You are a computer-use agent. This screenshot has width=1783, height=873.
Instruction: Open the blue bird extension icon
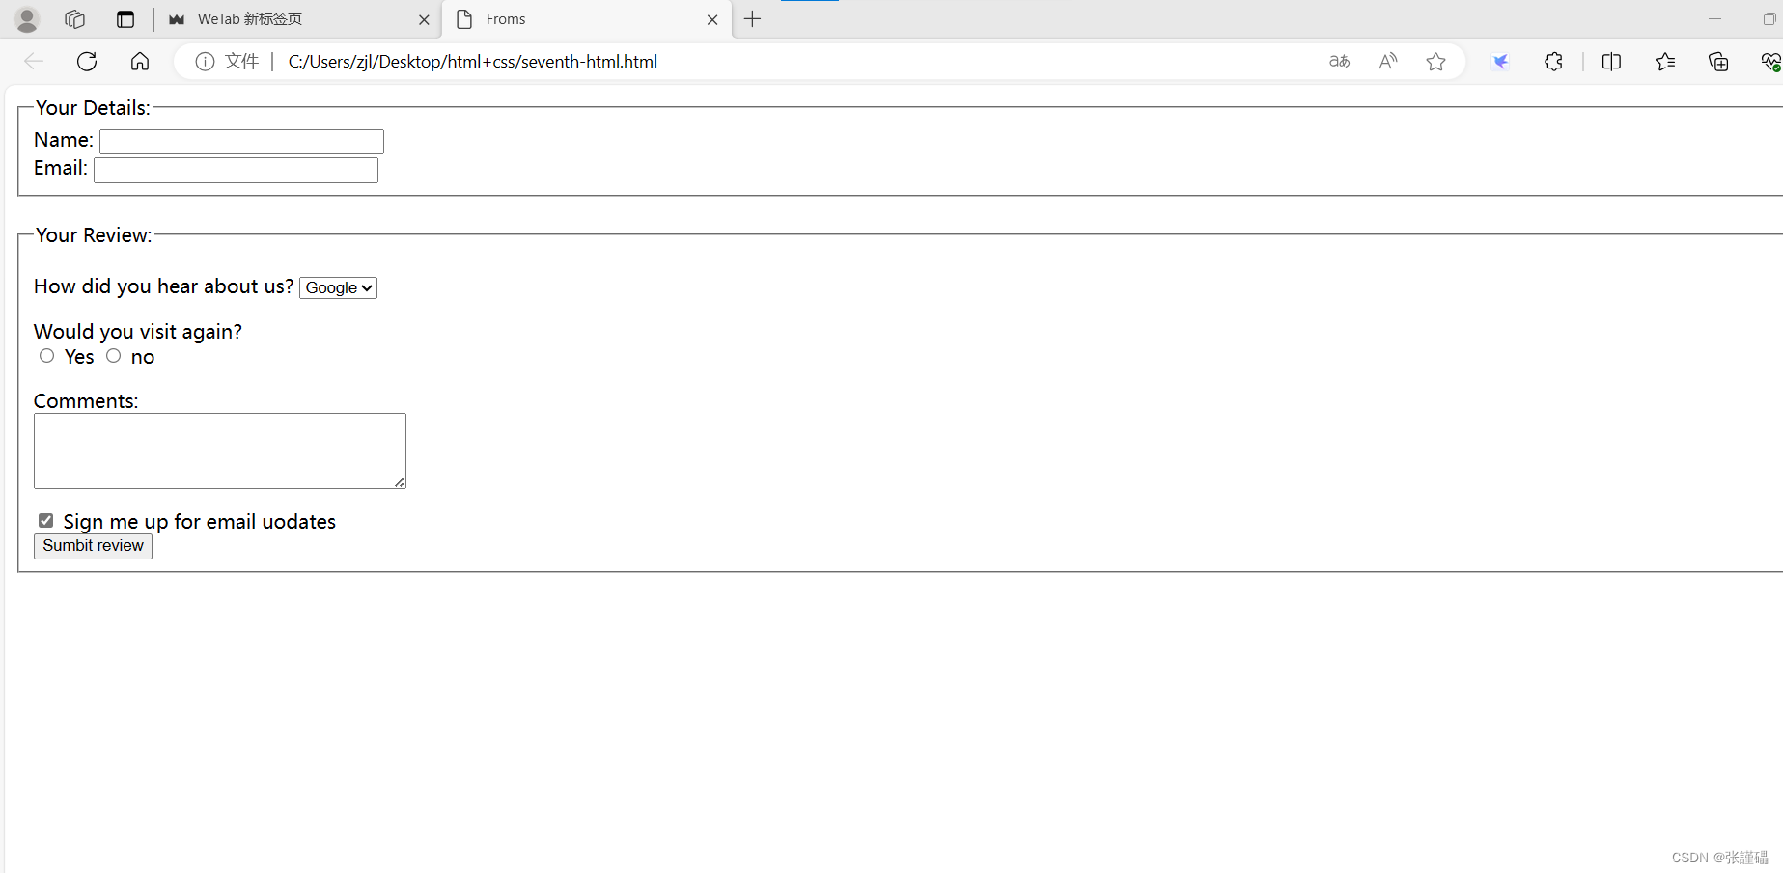tap(1501, 62)
